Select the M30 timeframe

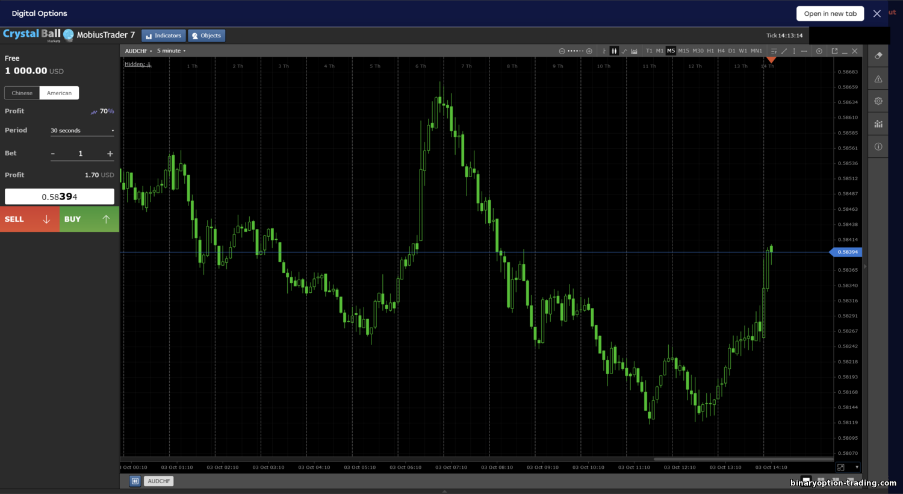(698, 51)
